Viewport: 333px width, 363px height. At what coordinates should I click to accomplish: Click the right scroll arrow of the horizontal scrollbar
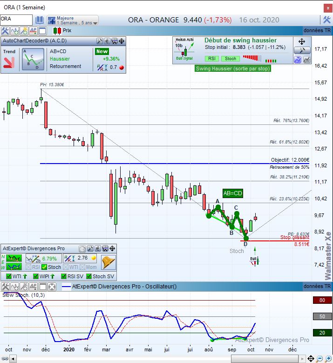(302, 359)
